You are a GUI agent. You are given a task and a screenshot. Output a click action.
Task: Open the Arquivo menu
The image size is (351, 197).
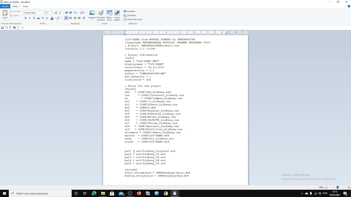tap(5, 6)
